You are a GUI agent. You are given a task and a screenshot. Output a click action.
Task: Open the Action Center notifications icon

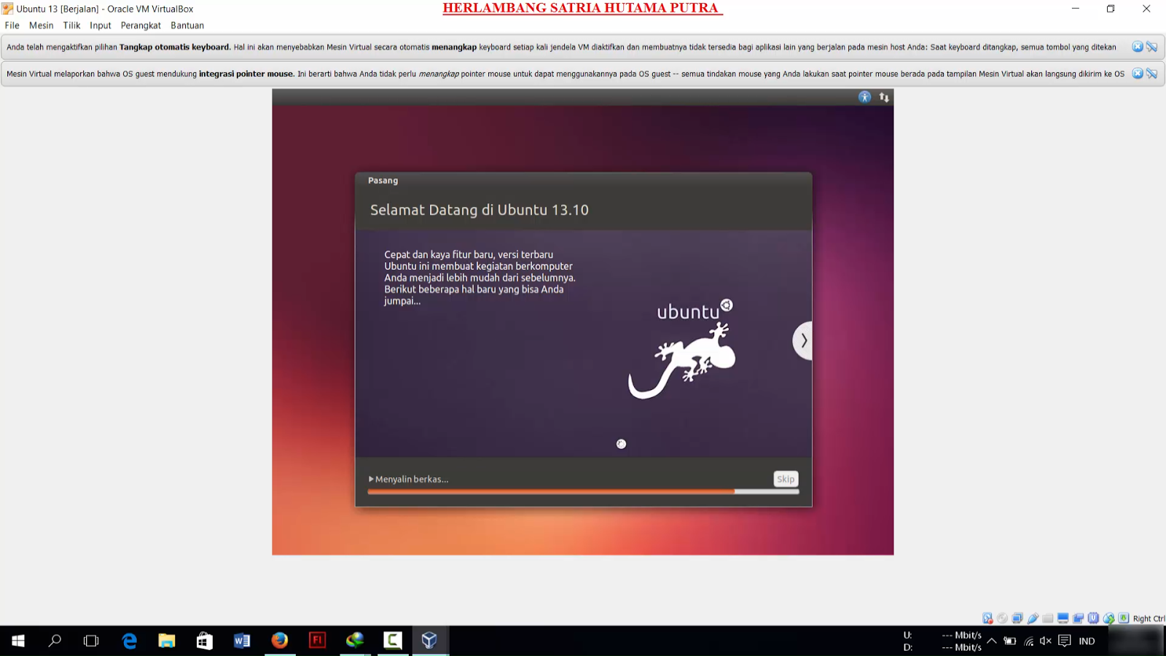1065,641
